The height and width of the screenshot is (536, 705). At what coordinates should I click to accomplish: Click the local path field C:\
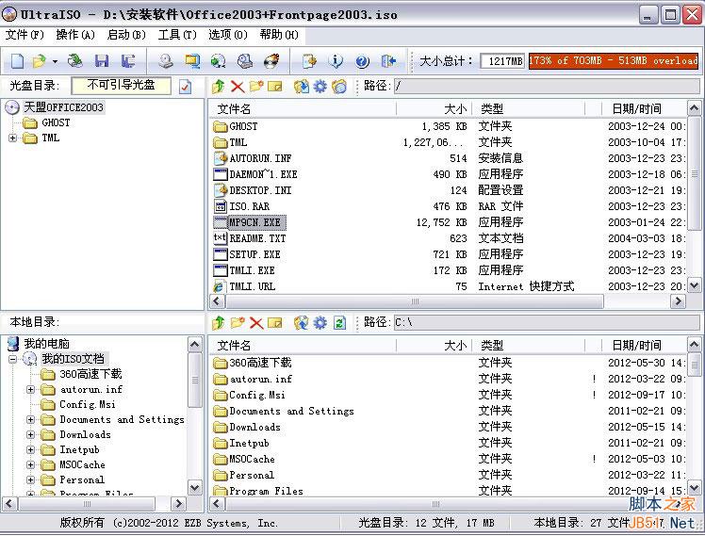coord(547,322)
